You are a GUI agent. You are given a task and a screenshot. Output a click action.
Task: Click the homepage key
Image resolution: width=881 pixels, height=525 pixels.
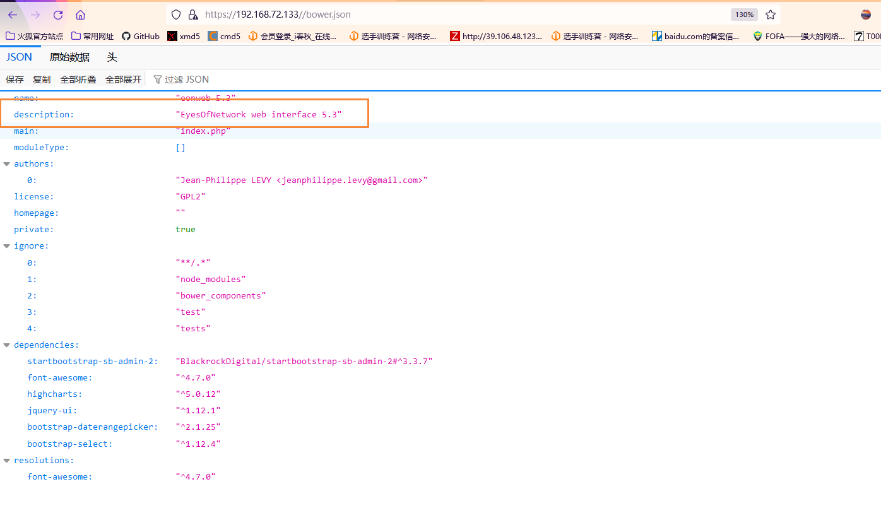pyautogui.click(x=37, y=213)
